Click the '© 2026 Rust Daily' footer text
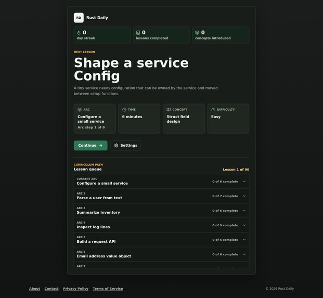The width and height of the screenshot is (323, 298). click(x=279, y=289)
